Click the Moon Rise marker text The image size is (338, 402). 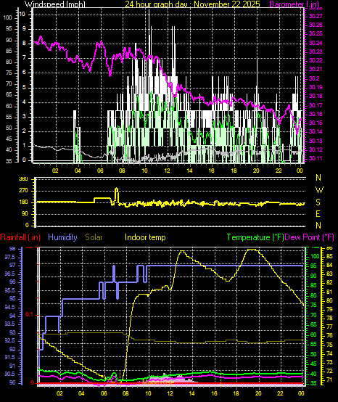(158, 382)
